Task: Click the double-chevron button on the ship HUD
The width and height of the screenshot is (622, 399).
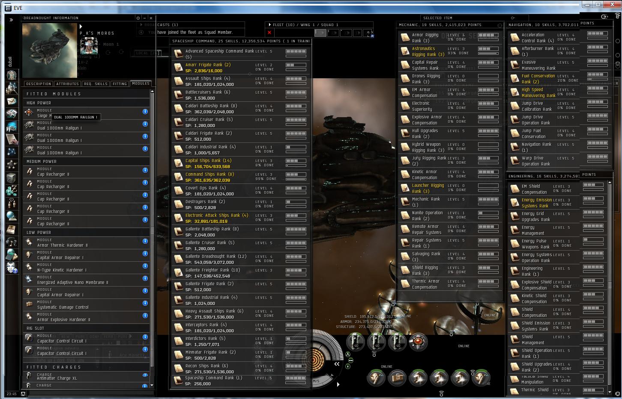Action: pyautogui.click(x=337, y=364)
